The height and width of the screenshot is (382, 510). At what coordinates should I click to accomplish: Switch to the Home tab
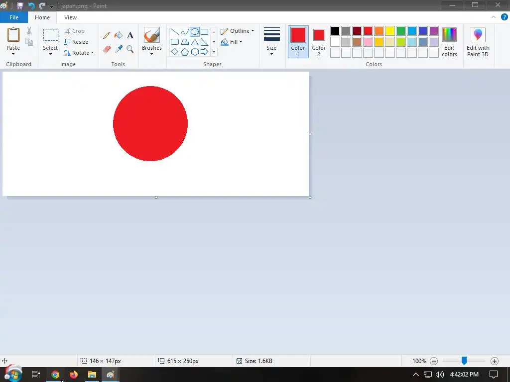click(x=42, y=17)
